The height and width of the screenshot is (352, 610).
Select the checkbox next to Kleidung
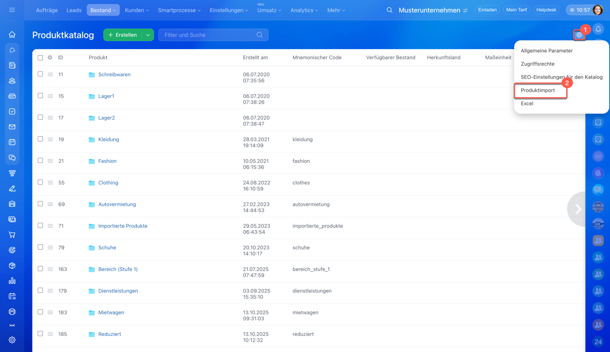tap(41, 139)
